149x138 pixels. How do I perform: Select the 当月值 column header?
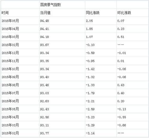click(x=45, y=13)
